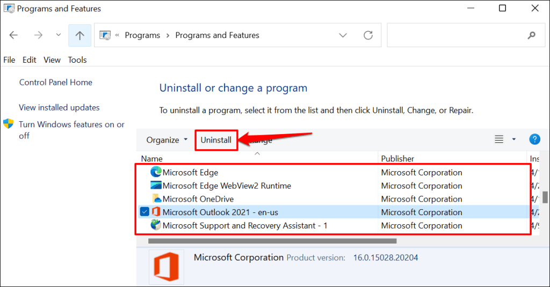Click the Publisher column header
Image resolution: width=550 pixels, height=287 pixels.
(397, 158)
